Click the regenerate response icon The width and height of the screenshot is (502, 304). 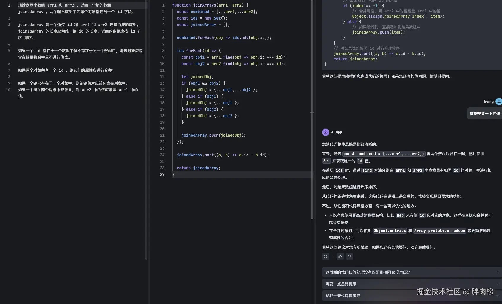coord(326,256)
